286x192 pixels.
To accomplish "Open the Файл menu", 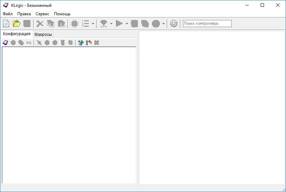I will [x=7, y=14].
